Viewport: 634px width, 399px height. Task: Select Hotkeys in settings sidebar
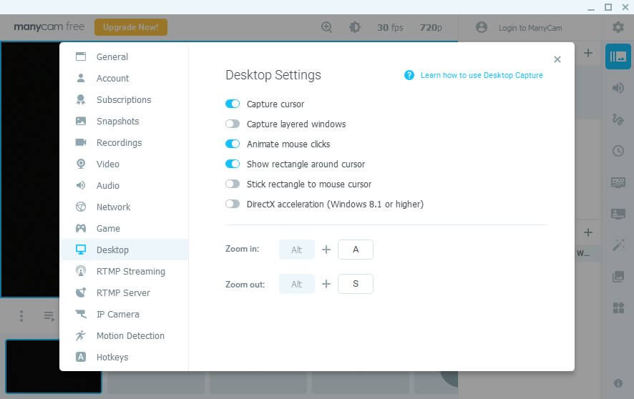[112, 357]
